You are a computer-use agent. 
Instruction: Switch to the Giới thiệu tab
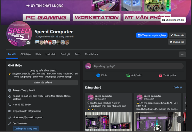(26, 54)
